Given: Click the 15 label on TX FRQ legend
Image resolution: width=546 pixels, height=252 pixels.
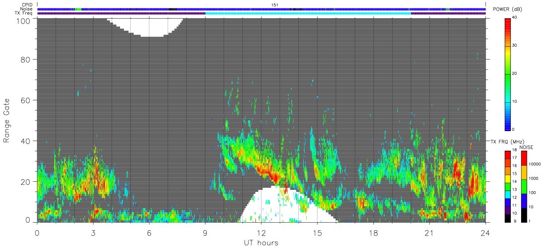Looking at the screenshot, I should (x=515, y=173).
